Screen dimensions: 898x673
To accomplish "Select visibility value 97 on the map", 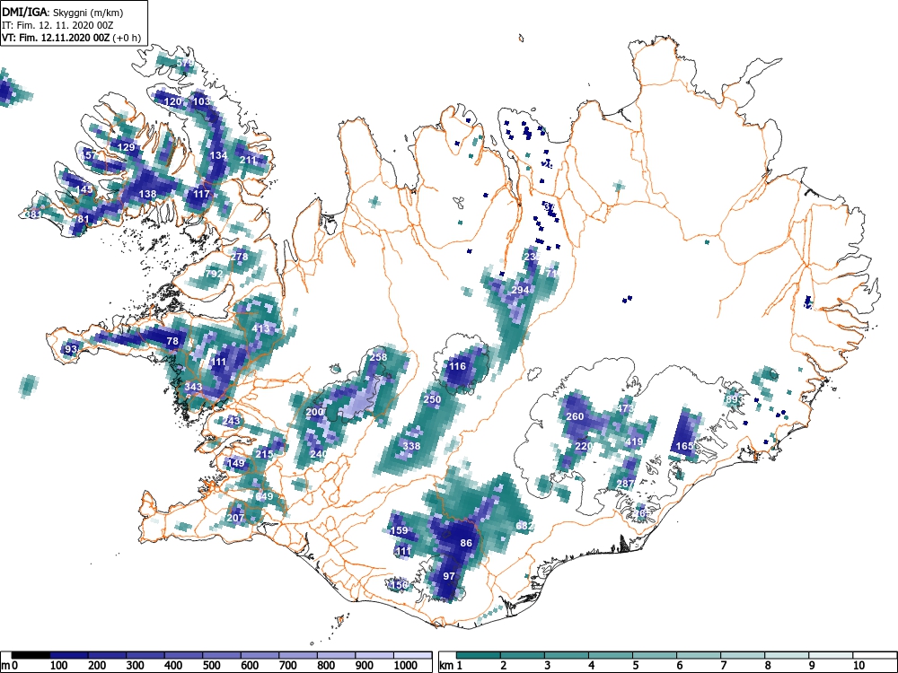I will point(449,576).
